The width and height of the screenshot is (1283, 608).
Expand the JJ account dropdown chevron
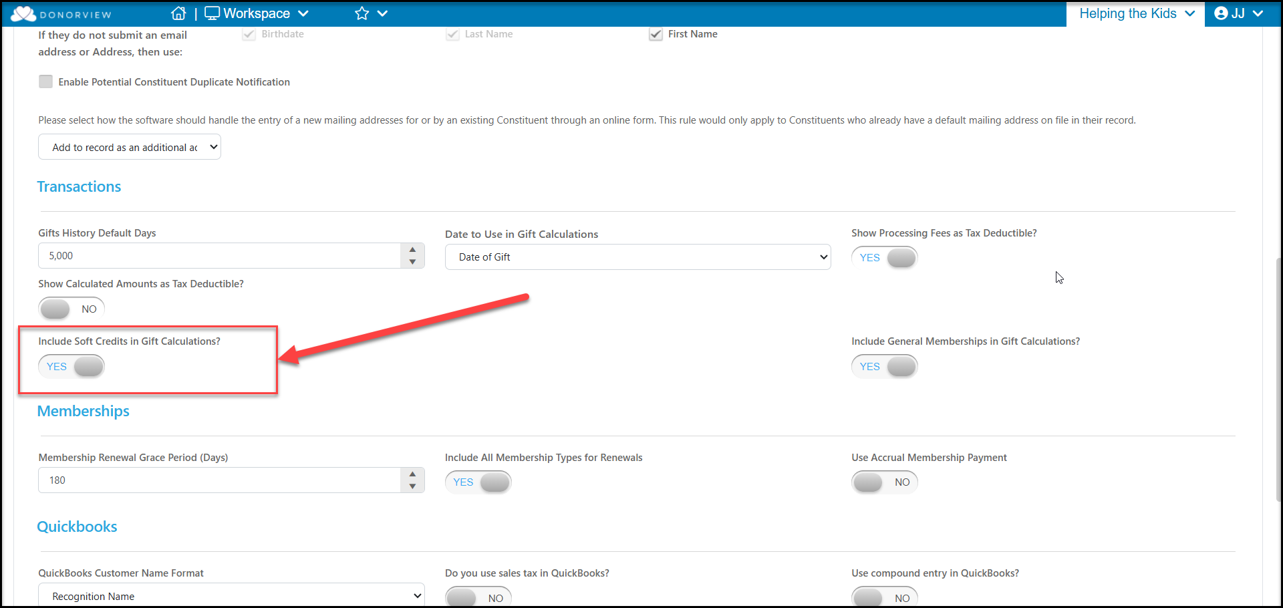(x=1258, y=13)
